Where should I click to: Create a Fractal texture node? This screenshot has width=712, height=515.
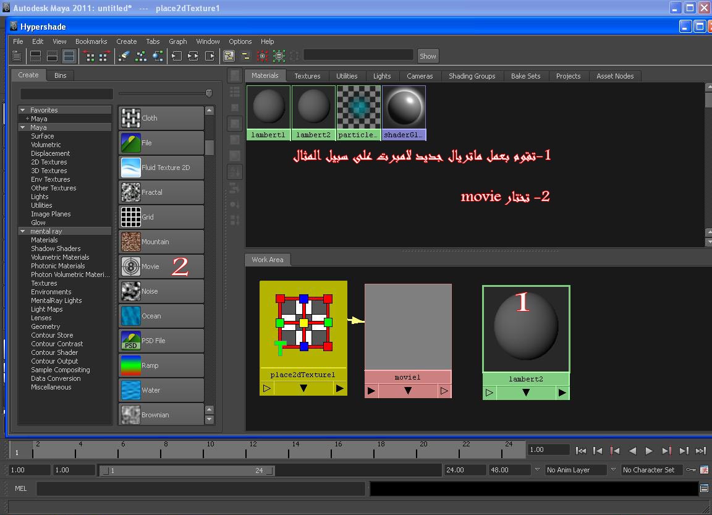tap(161, 192)
